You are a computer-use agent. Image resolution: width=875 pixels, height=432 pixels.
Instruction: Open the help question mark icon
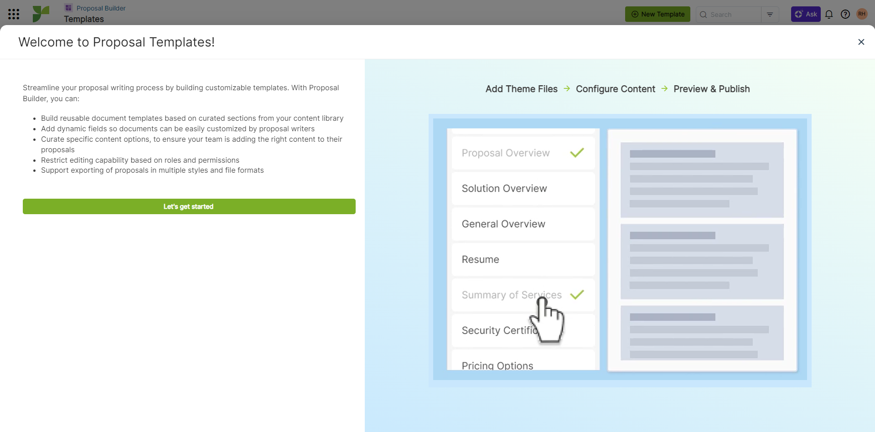pos(845,14)
